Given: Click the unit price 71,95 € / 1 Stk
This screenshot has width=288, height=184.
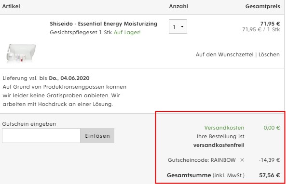Looking at the screenshot, I should [261, 29].
